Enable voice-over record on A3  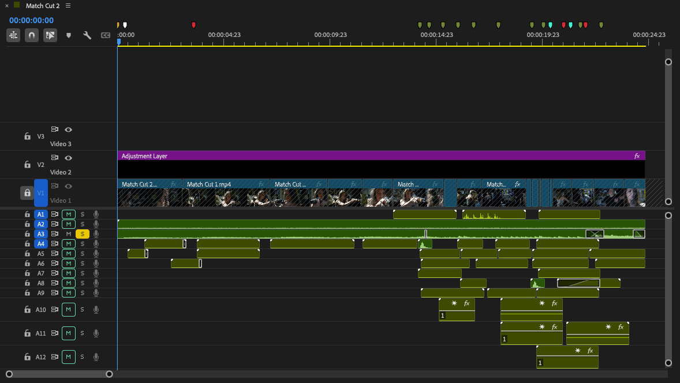(96, 234)
